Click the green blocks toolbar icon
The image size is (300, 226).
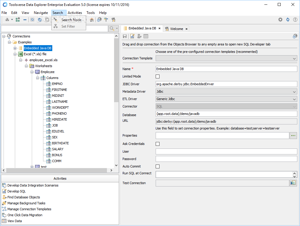coord(18,20)
